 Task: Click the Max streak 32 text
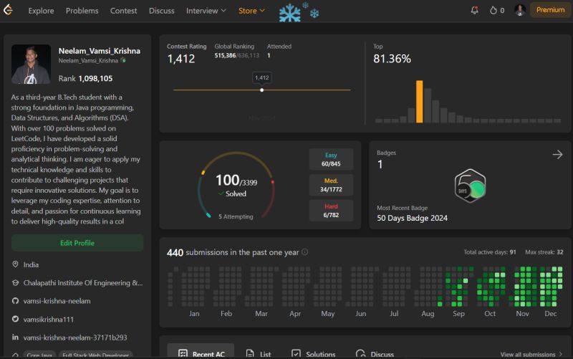(x=544, y=252)
